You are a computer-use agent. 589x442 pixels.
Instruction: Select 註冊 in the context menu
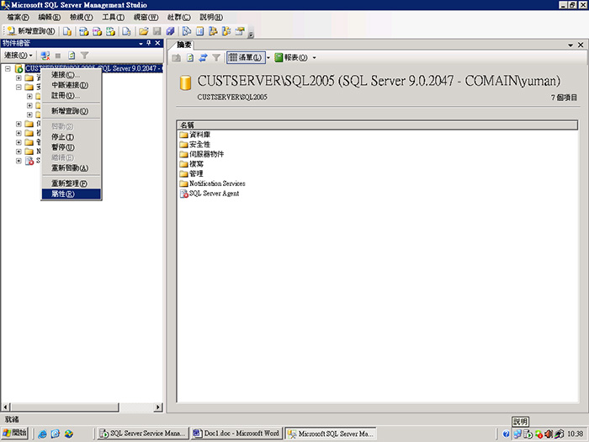[71, 95]
